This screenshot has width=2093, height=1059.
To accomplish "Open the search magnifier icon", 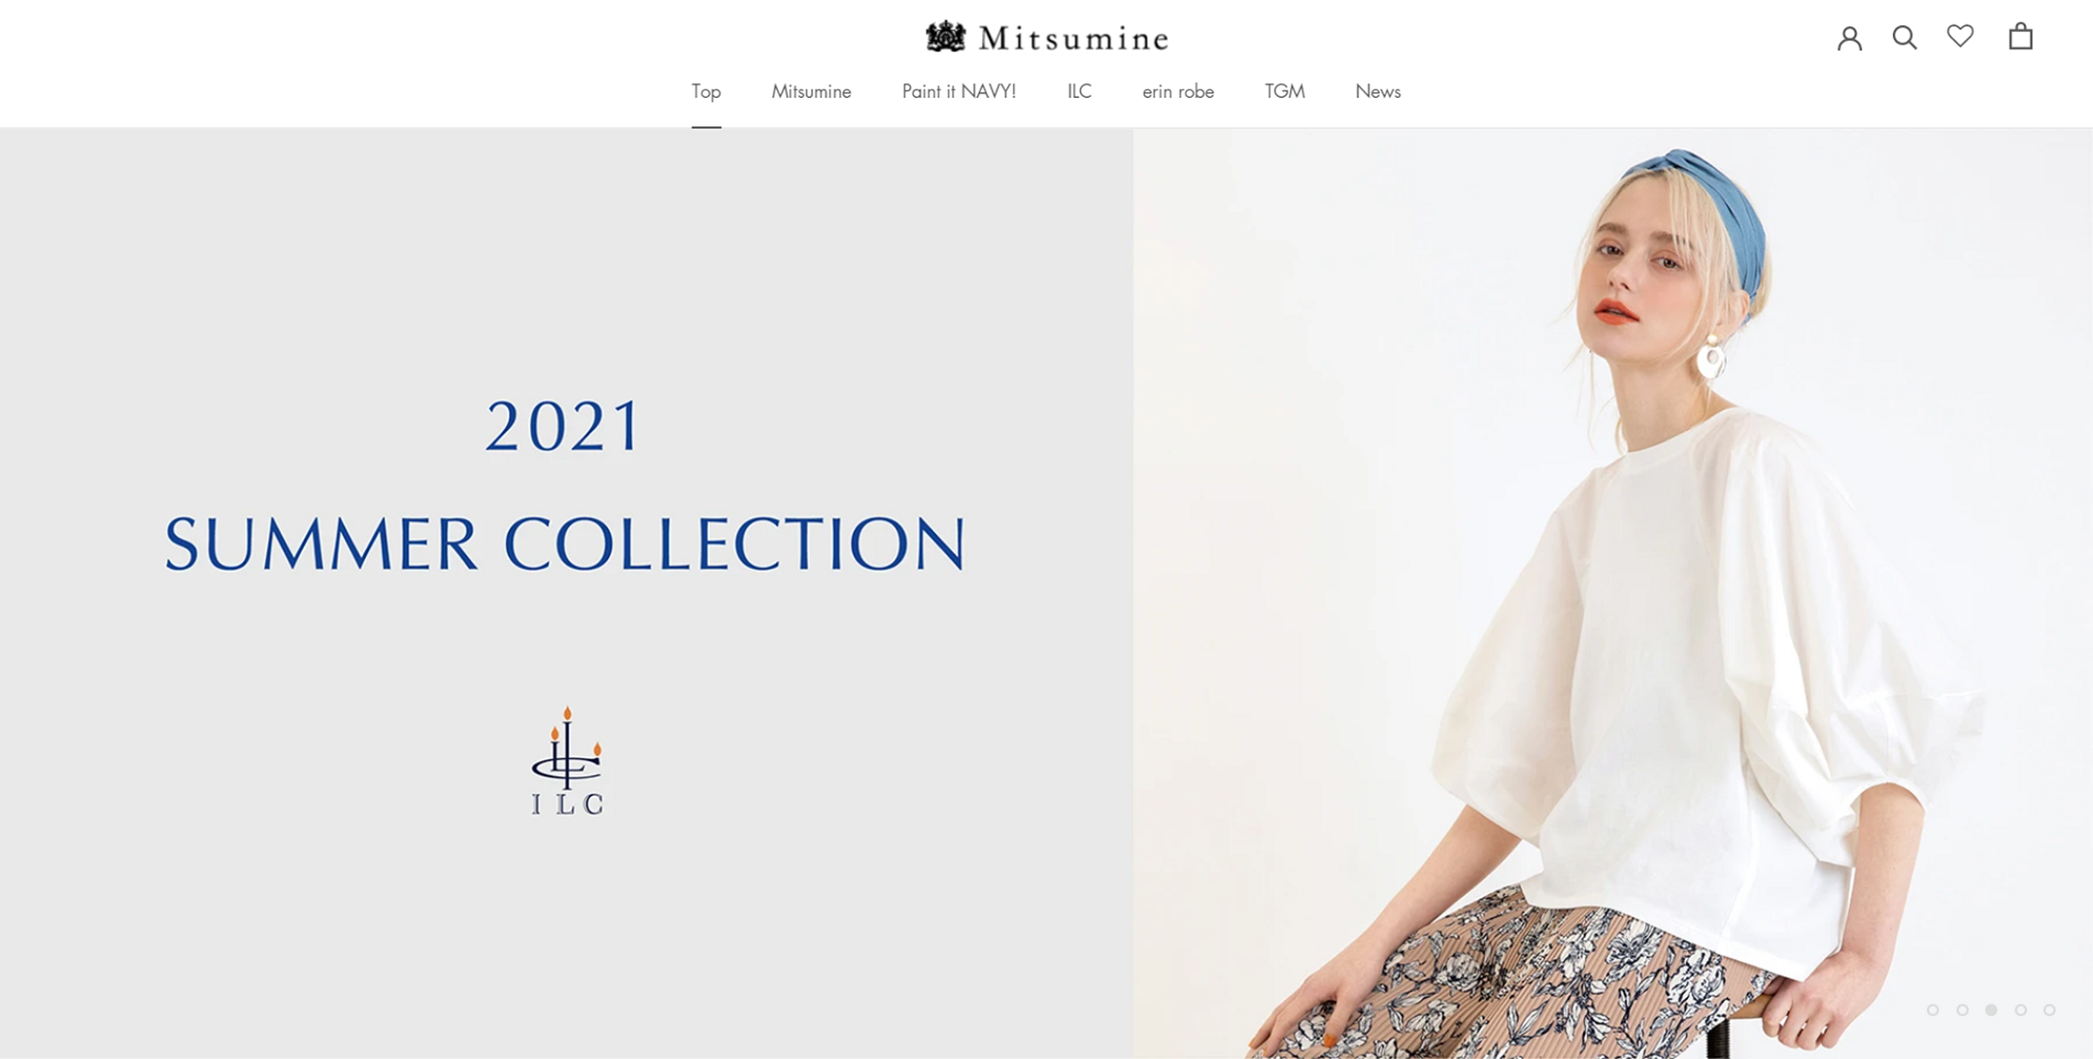I will click(1905, 37).
